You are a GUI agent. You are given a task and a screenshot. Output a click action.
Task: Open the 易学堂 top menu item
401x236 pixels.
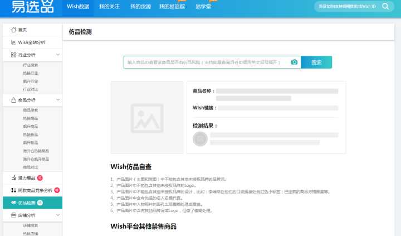pos(203,7)
